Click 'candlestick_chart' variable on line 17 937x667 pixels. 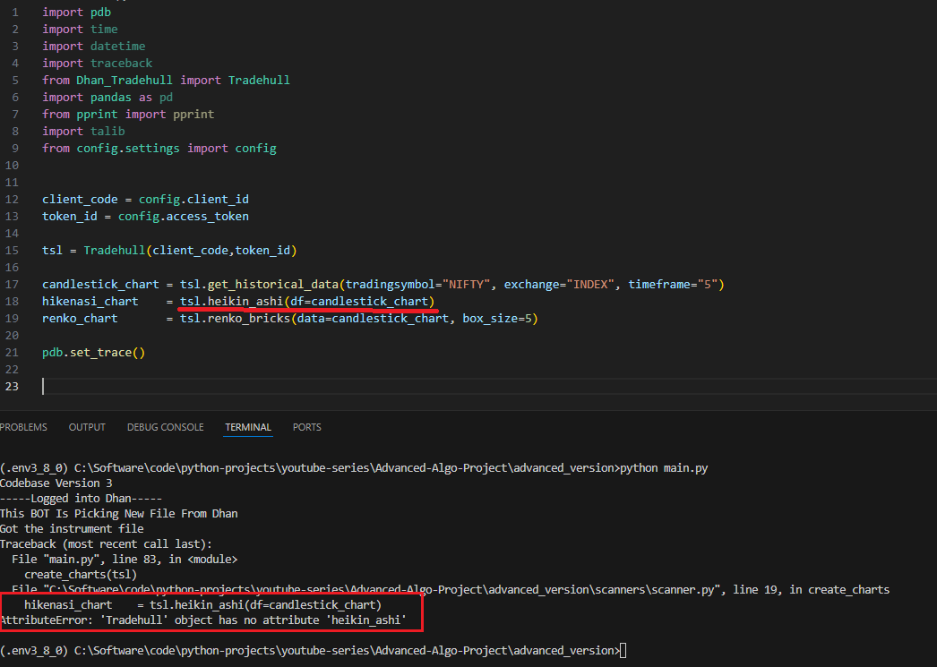100,284
